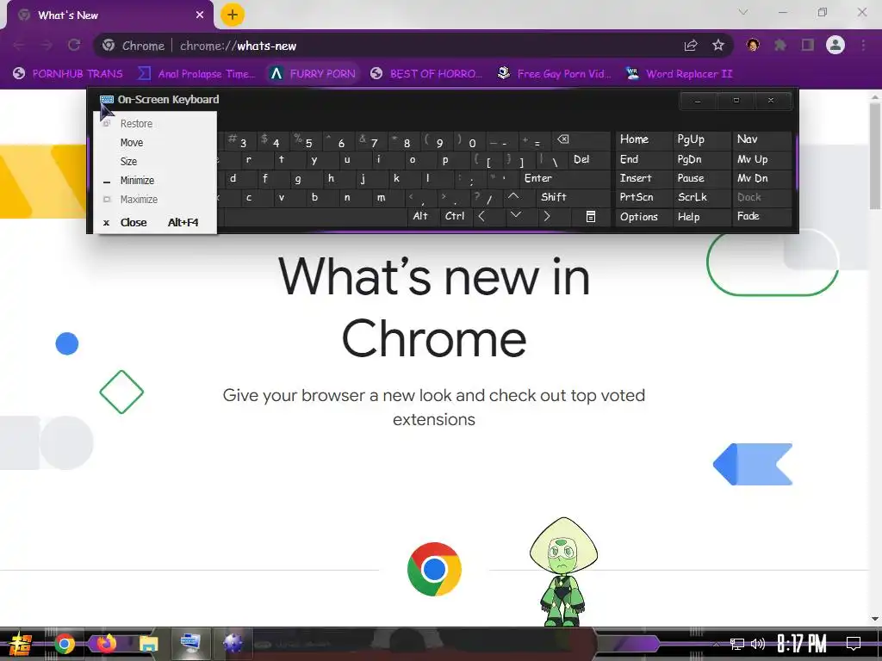Launch Firefox from the taskbar
Screen dimensions: 882x661
[106, 644]
